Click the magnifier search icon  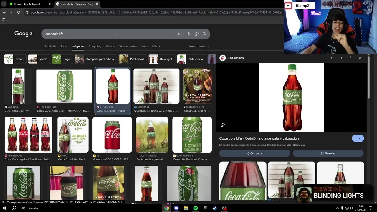pos(204,34)
